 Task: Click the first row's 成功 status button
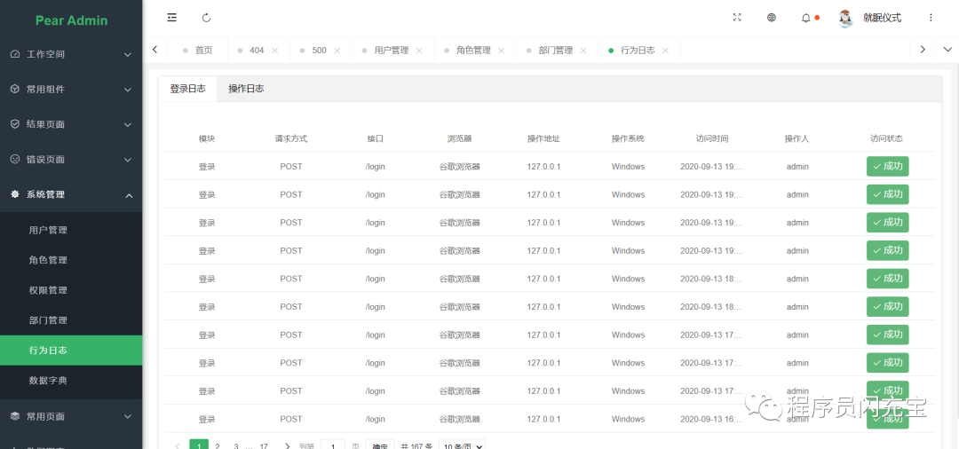887,166
